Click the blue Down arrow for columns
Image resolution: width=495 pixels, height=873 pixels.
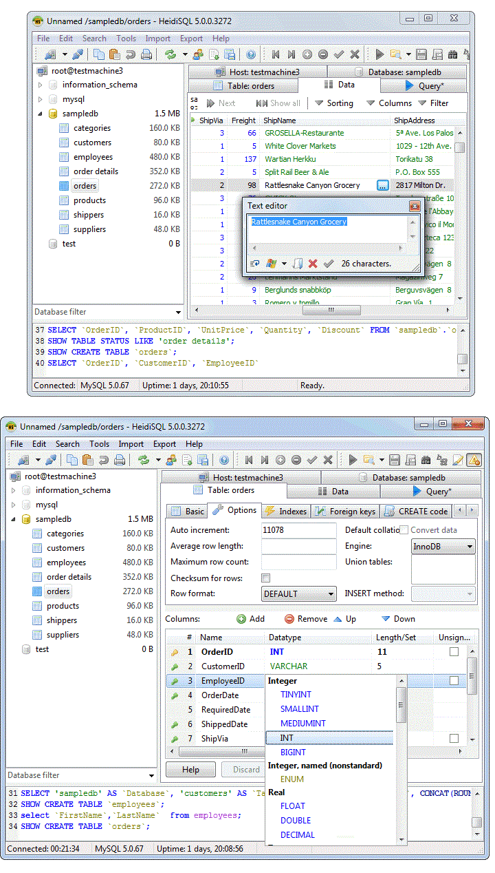pos(386,619)
